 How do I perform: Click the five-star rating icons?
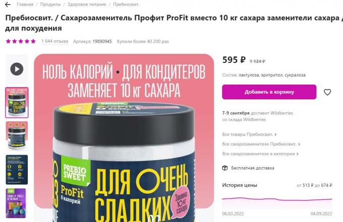point(21,41)
